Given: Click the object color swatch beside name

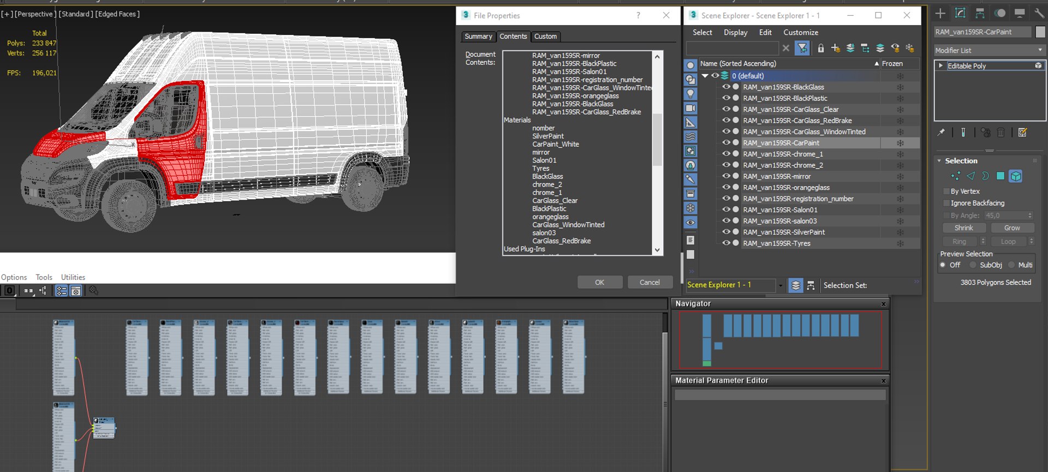Looking at the screenshot, I should click(x=1040, y=32).
